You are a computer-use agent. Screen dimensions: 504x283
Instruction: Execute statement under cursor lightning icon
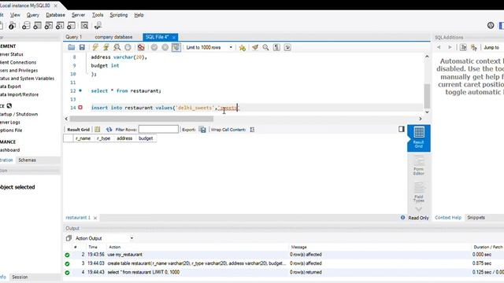point(106,47)
